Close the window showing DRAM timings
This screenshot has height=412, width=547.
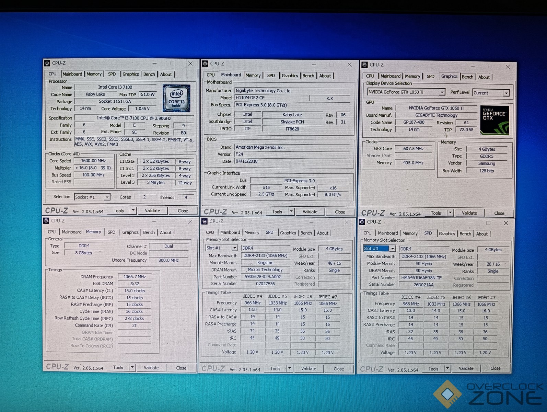(x=190, y=222)
